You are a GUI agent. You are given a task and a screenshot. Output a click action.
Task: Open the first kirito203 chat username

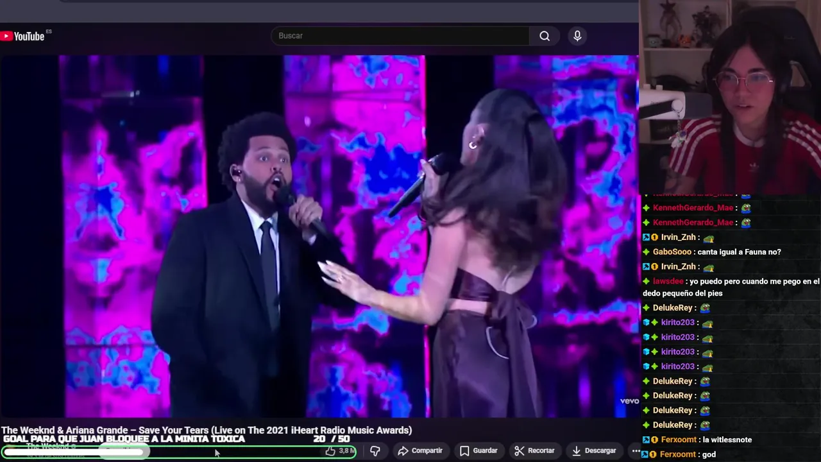tap(678, 323)
